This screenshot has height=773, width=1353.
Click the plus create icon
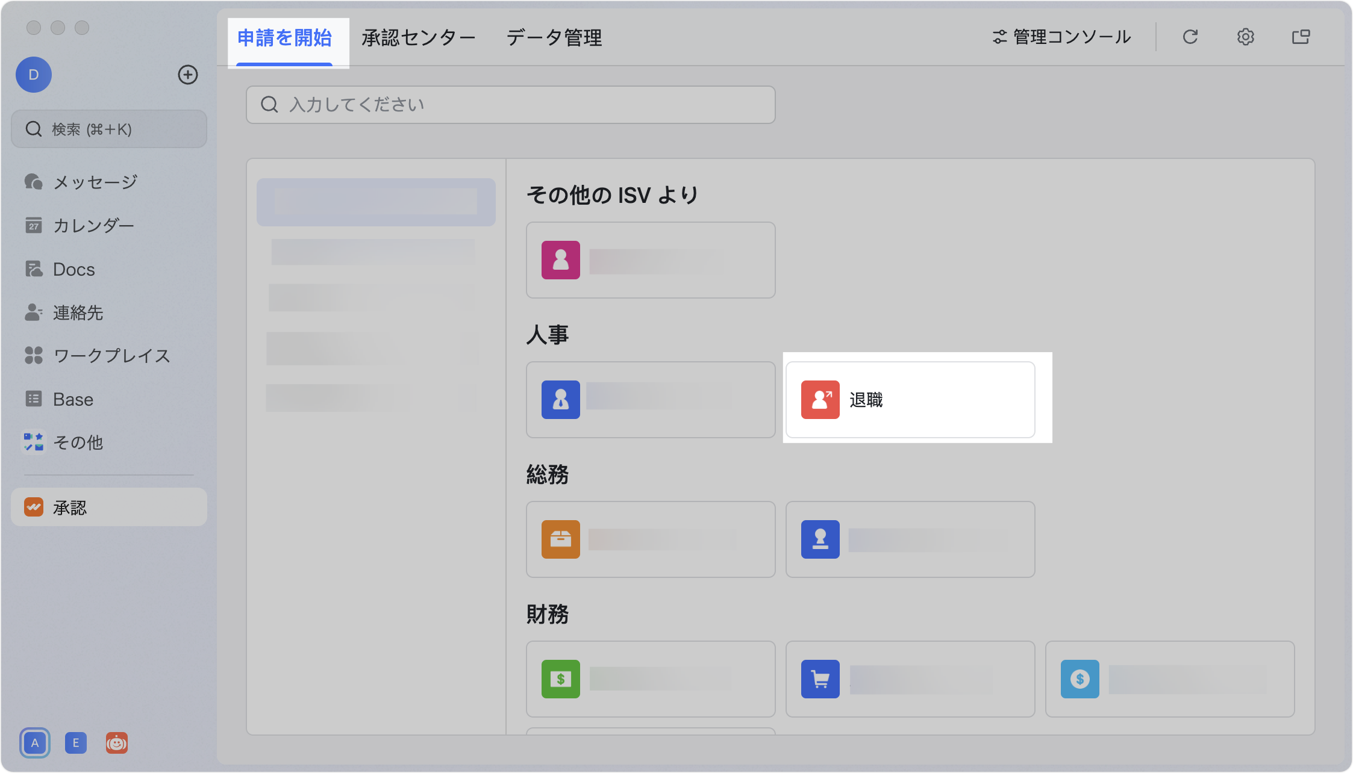point(188,75)
